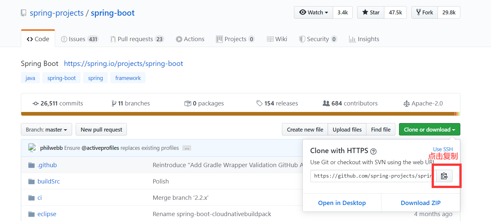Screen dimensions: 491x221
Task: Open the Branch: master dropdown
Action: [x=46, y=130]
